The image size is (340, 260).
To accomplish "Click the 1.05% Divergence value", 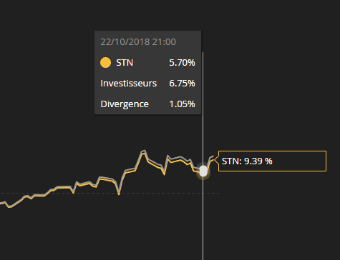I will click(x=182, y=104).
